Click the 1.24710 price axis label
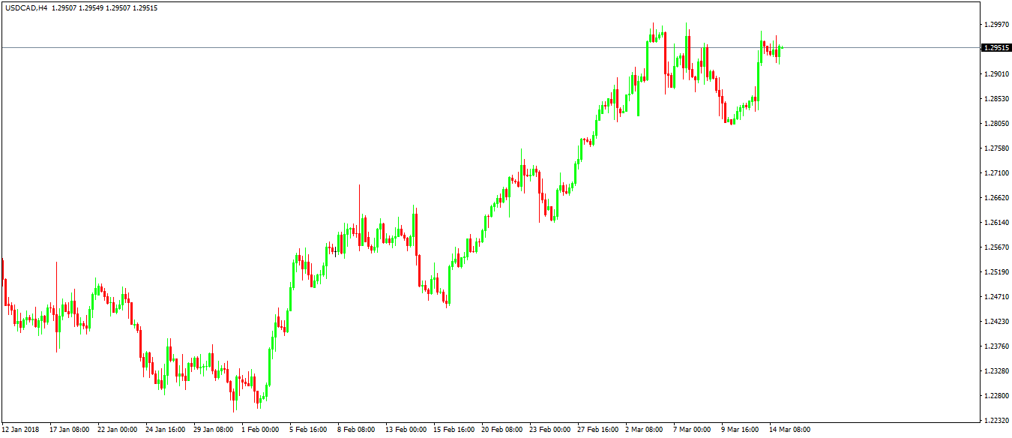 (x=996, y=296)
